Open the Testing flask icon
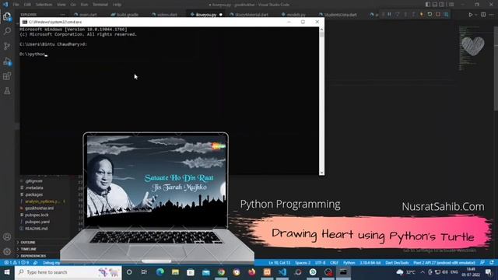Viewport: 498px width, 280px height. [x=7, y=91]
